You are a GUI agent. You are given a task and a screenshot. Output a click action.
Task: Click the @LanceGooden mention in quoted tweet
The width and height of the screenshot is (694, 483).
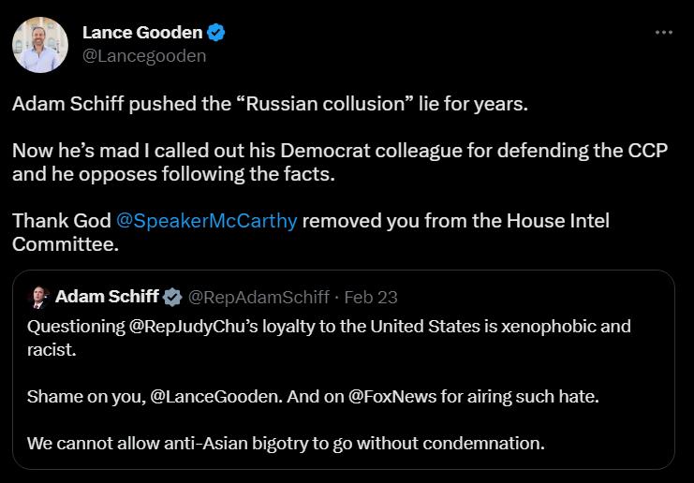click(216, 396)
